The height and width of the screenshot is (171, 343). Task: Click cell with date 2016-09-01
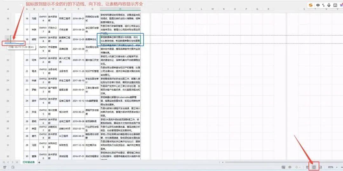point(78,19)
